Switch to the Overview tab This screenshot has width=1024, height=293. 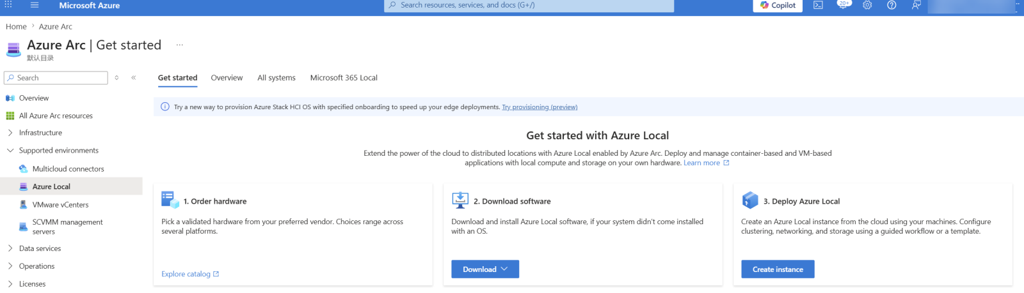coord(227,78)
